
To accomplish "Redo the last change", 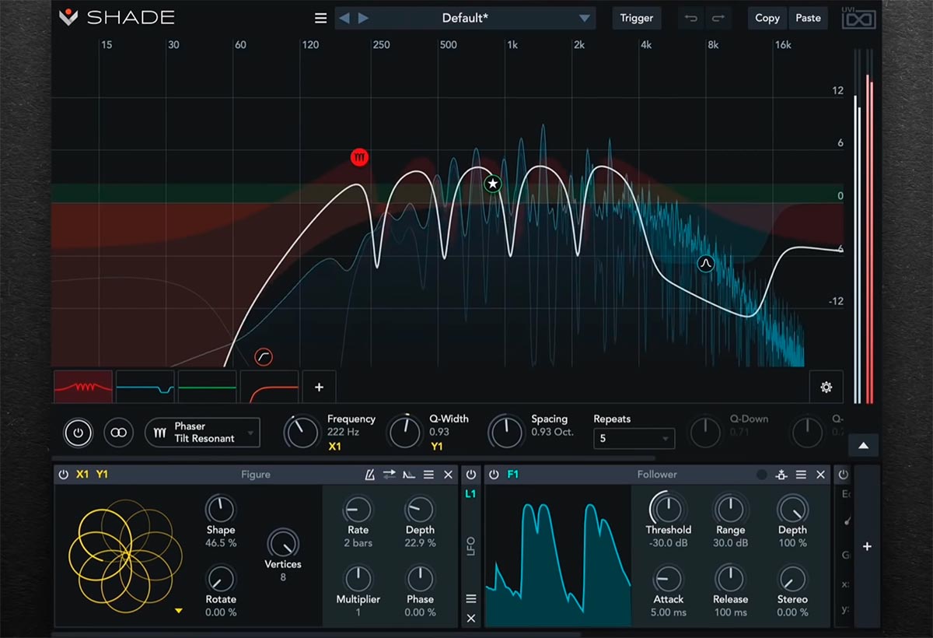I will (718, 18).
